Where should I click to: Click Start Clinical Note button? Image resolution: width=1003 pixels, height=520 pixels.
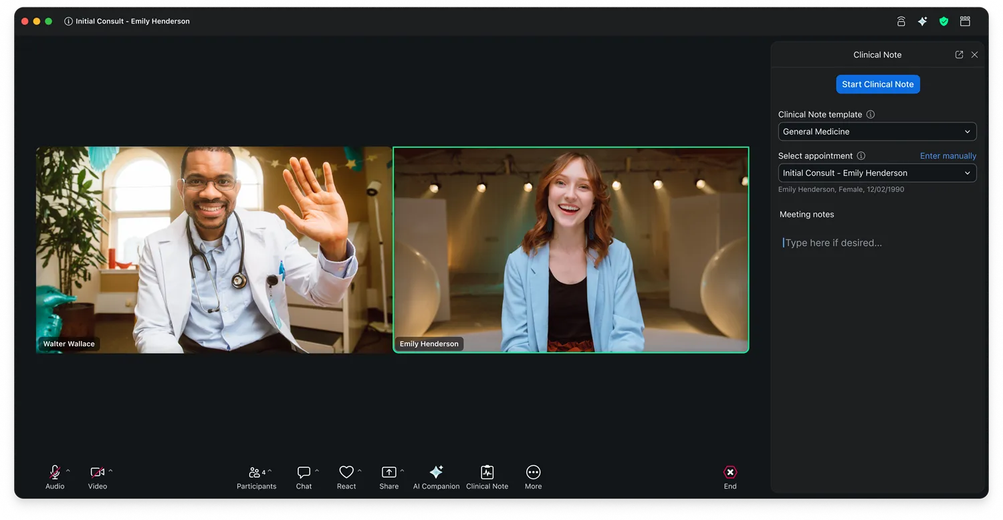pos(877,84)
